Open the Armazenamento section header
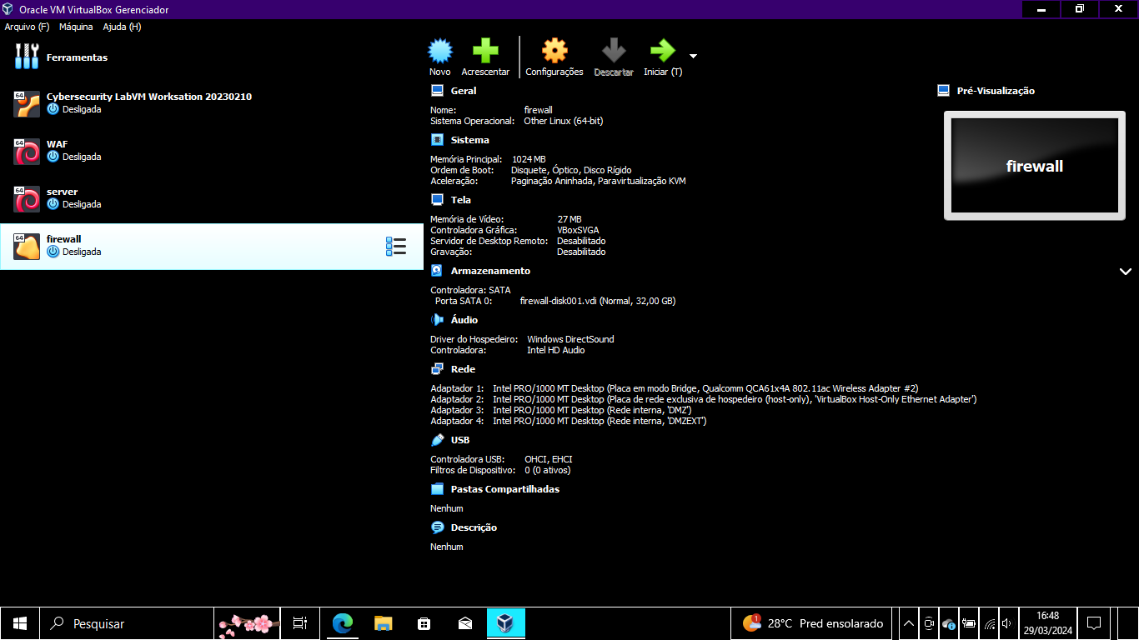Screen dimensions: 1139x640 pos(490,271)
